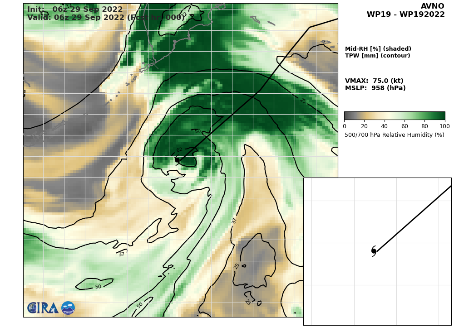Click the WP19 - WP192022 storm identifier
This screenshot has height=327, width=454.
[405, 14]
